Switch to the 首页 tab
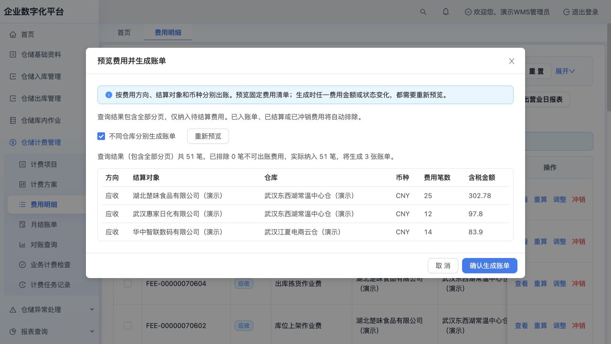 click(124, 32)
